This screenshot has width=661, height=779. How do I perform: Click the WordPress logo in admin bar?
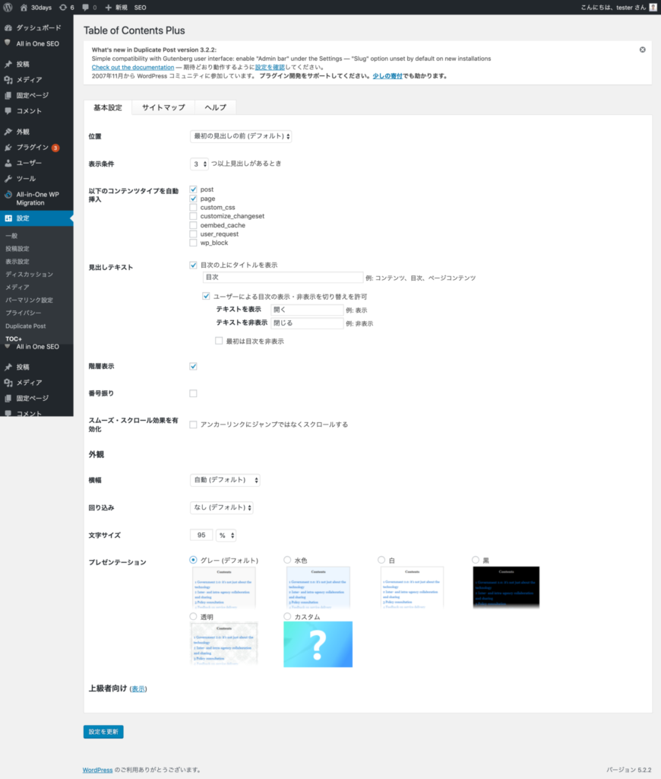8,7
